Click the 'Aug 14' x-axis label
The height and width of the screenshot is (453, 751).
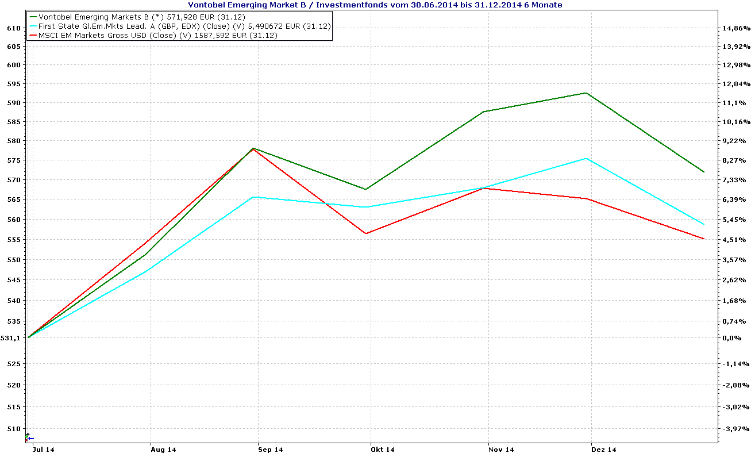coord(163,450)
